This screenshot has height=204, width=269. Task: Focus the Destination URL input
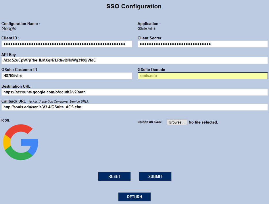coord(134,92)
